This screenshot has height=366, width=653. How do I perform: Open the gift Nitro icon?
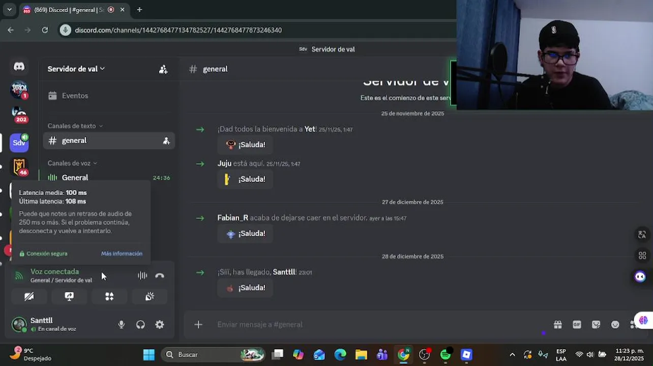[557, 324]
